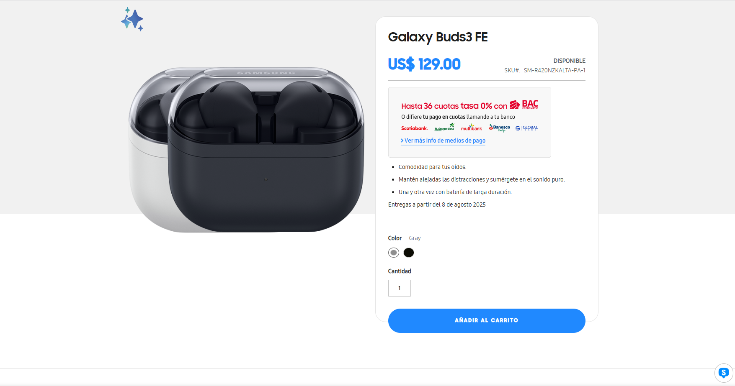Click the Multibank logo

472,128
